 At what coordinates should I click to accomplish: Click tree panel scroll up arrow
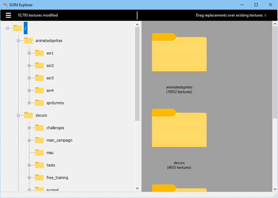[x=137, y=25]
